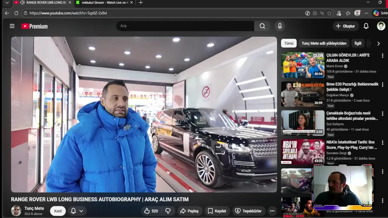Open title 'Bmw E30 Pazarlığı Beklenmedik Şekilde Gelişti'
Viewport: 388px width, 218px height.
pyautogui.click(x=353, y=87)
